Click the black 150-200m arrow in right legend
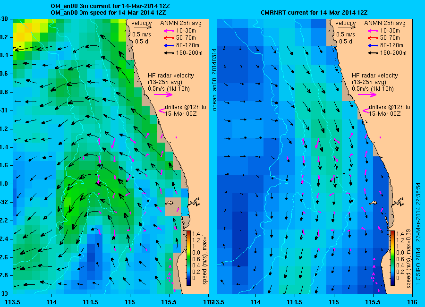The height and width of the screenshot is (307, 425). [373, 53]
